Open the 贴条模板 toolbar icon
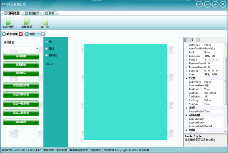Screen dimensions: 228x153 click(x=8, y=23)
